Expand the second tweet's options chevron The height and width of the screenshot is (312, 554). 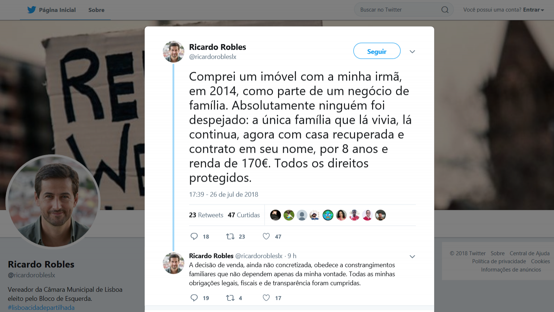point(412,257)
